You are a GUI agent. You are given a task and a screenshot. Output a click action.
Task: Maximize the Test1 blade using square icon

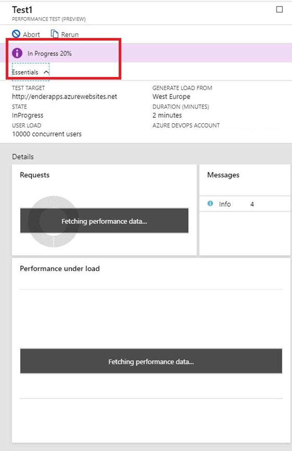(x=280, y=10)
